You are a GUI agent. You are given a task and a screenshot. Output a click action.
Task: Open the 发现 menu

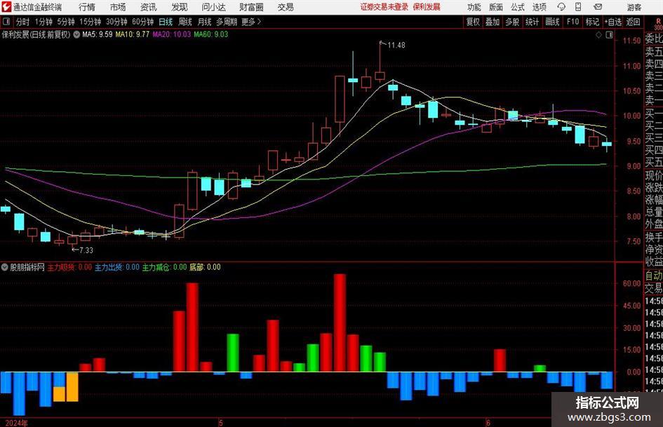180,7
